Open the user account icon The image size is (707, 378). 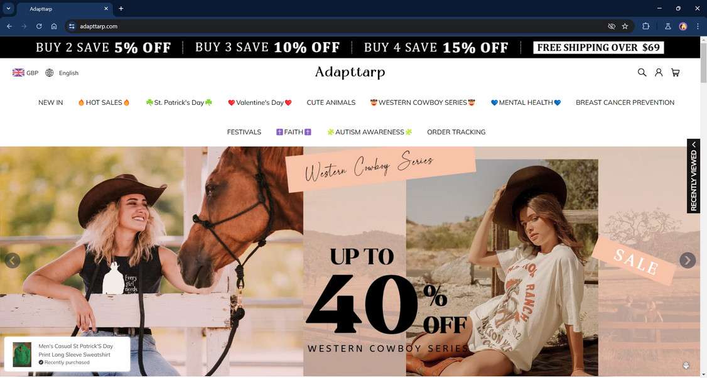point(659,72)
